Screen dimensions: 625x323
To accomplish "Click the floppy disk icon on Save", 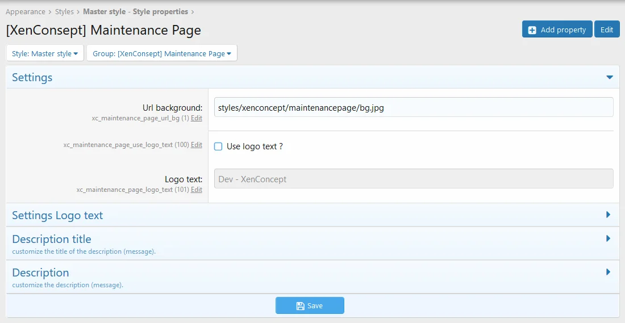I will pos(300,306).
